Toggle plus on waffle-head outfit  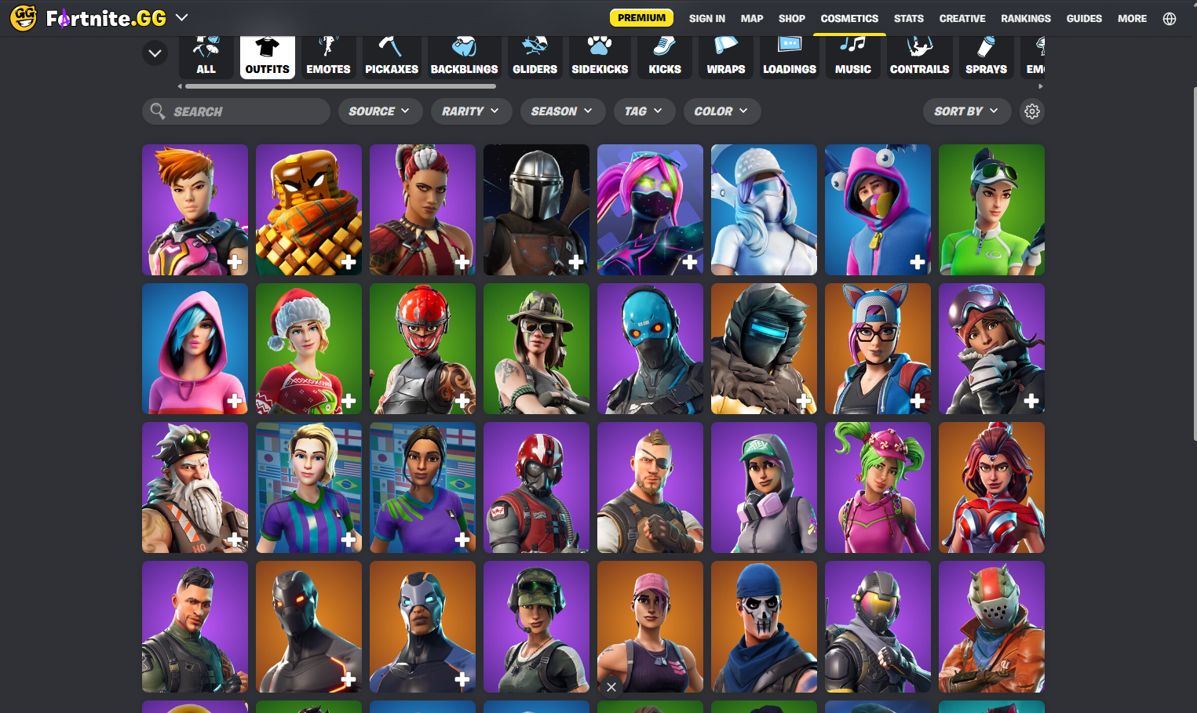tap(349, 262)
